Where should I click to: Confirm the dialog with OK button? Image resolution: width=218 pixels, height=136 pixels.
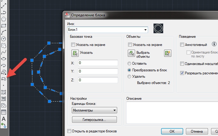click(172, 131)
